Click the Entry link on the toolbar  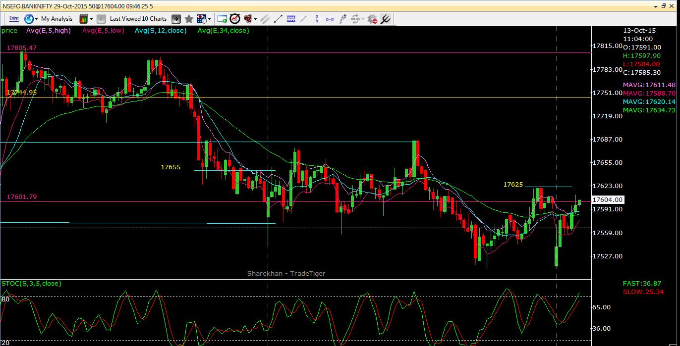13,19
